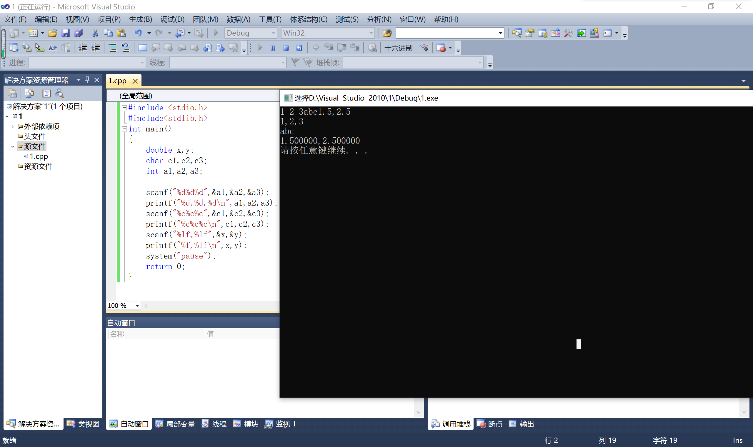Open the 100 % zoom level dropdown

point(137,306)
